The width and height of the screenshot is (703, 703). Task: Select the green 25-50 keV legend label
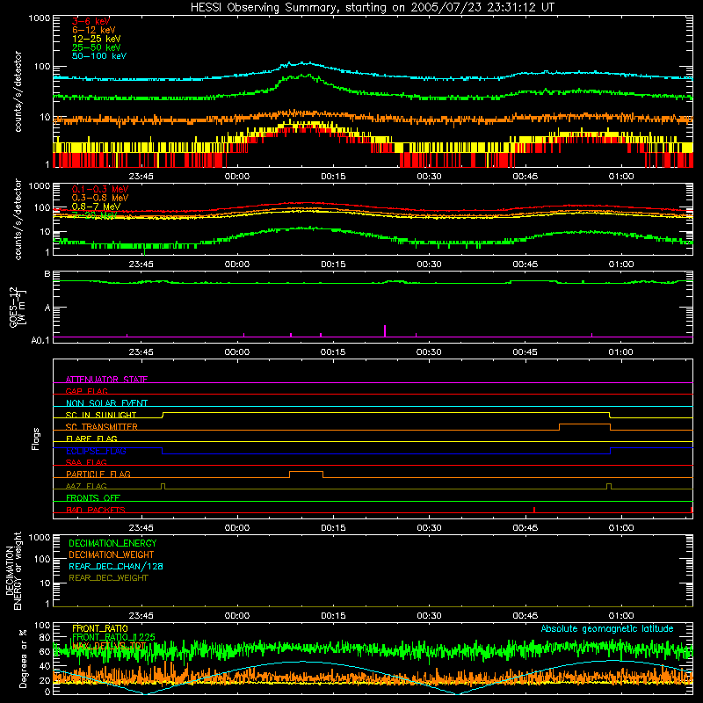pos(97,47)
